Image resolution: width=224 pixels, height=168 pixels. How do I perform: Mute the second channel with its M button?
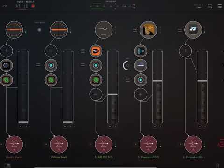[x=65, y=126]
